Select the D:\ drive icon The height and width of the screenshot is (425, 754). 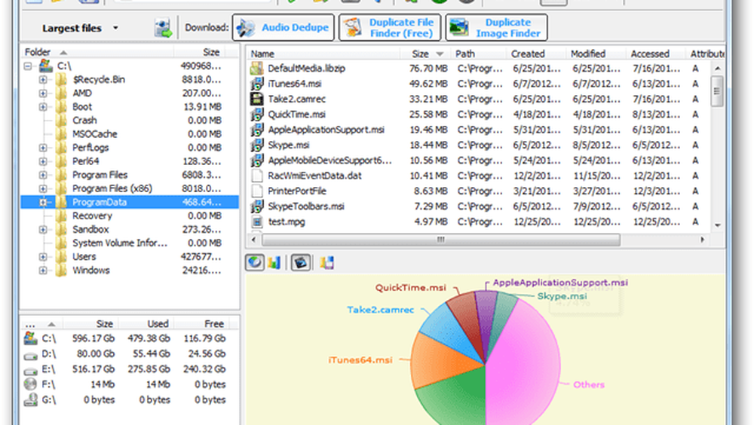click(x=30, y=353)
